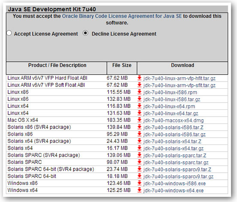Click download arrow icon beside jdk-7u40-solaris-sparc.tar.gz
Viewport: 237px width, 202px height.
pos(140,162)
